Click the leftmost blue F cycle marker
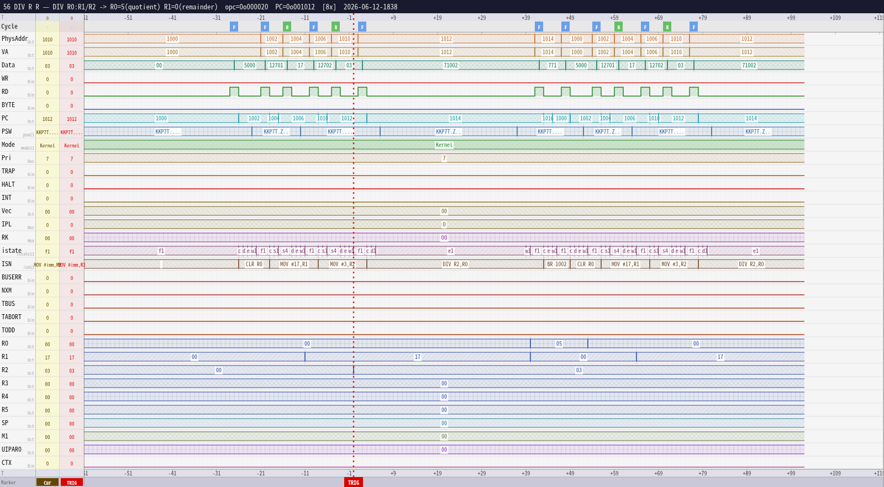Screen dimensions: 884x487 [x=234, y=27]
